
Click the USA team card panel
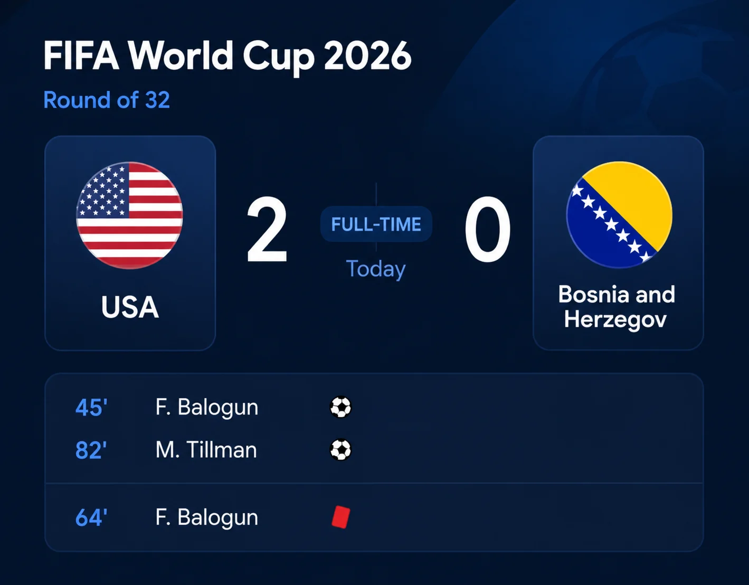(130, 243)
